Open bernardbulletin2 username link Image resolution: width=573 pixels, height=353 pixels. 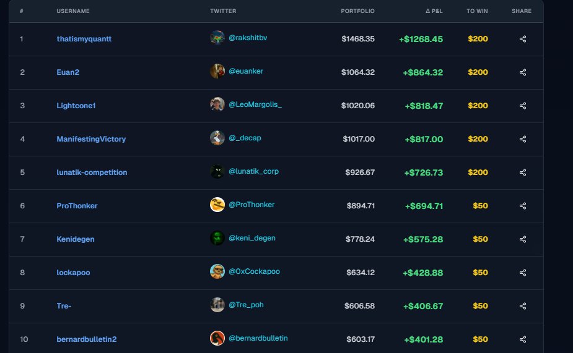click(87, 339)
